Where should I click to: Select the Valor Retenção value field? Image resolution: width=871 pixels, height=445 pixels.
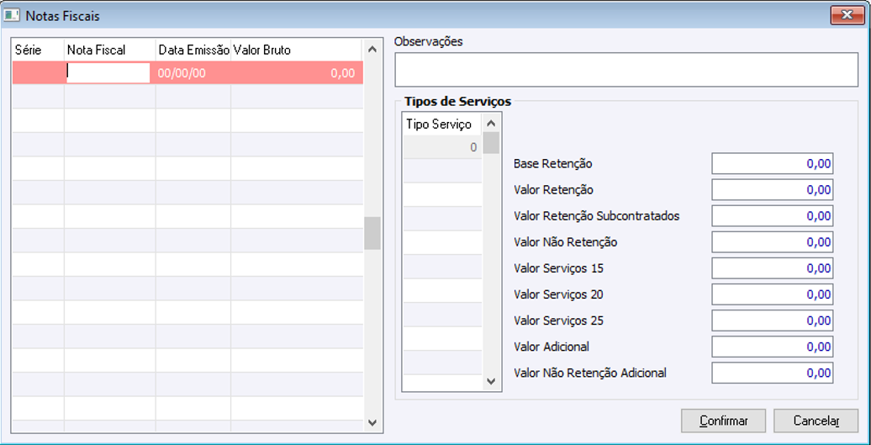coord(772,190)
